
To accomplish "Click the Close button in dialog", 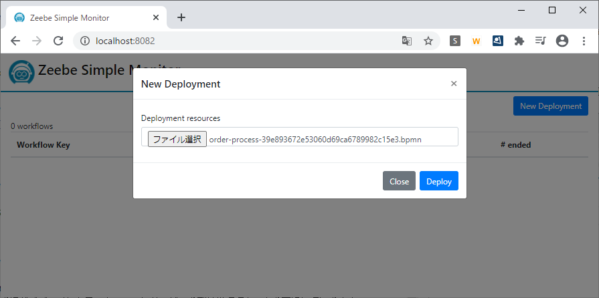I will 399,181.
